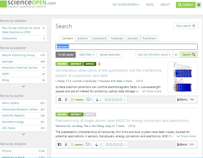Click the ScienceOpen logo

coord(28,4)
